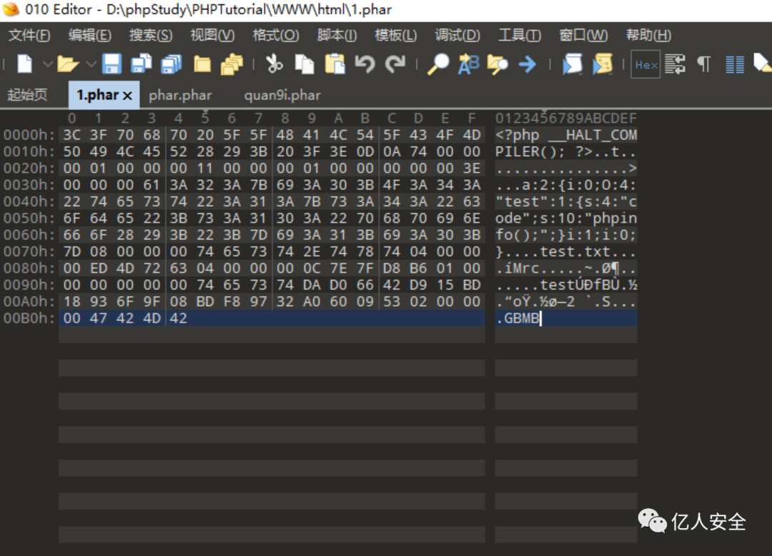Select first hex byte 3C at 0000h

(x=72, y=135)
